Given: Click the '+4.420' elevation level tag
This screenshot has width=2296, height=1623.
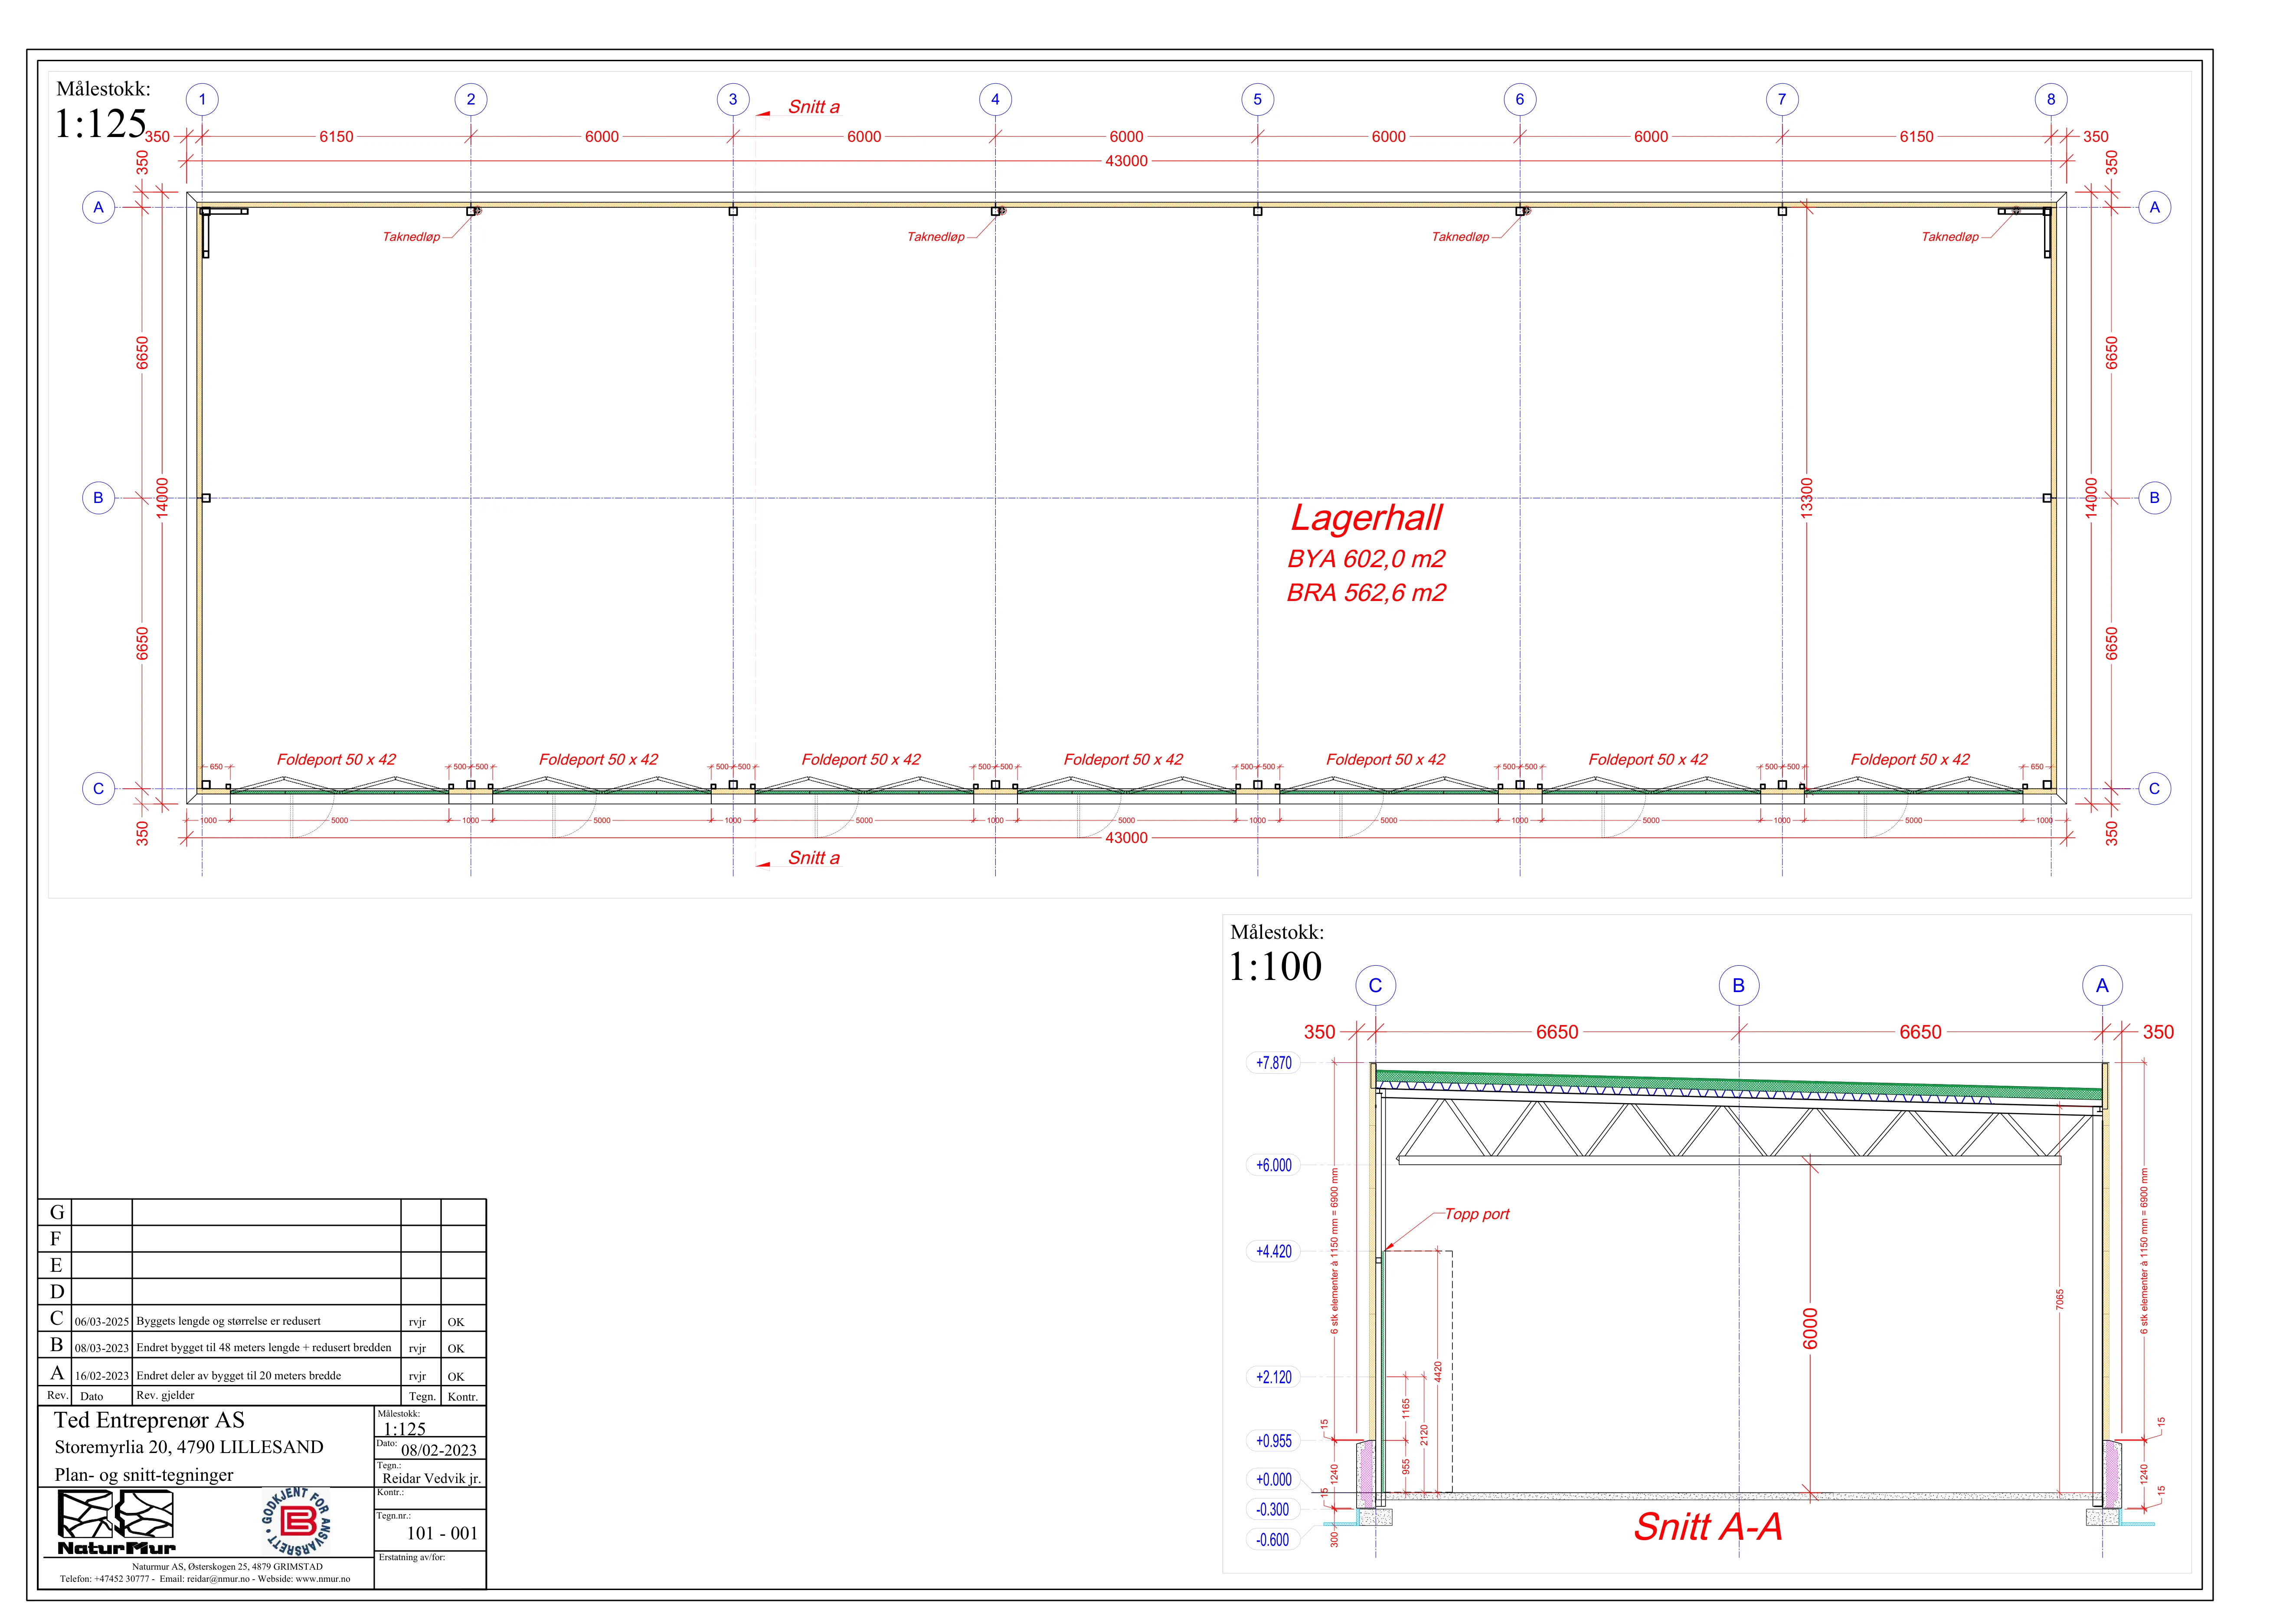Looking at the screenshot, I should [x=1273, y=1251].
